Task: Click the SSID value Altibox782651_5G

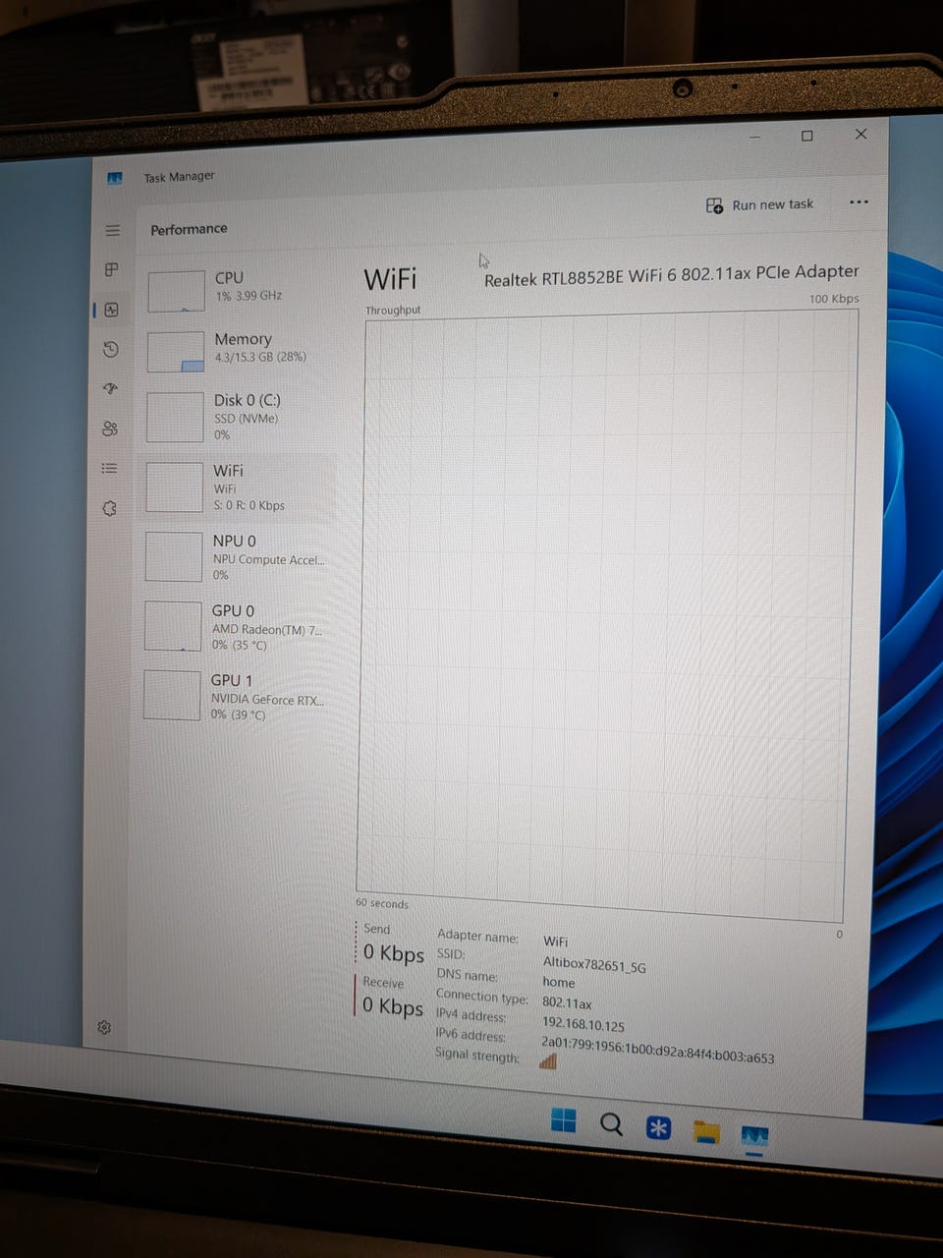Action: 594,966
